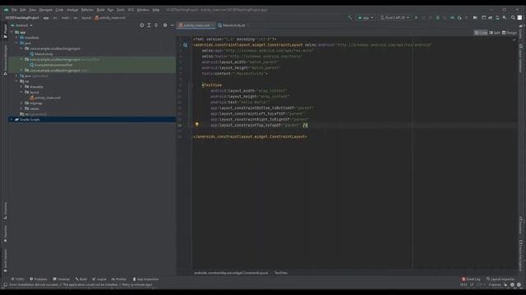Click the ConstraintLayout breadcrumb at the editor bottom
The image size is (526, 295).
[231, 273]
